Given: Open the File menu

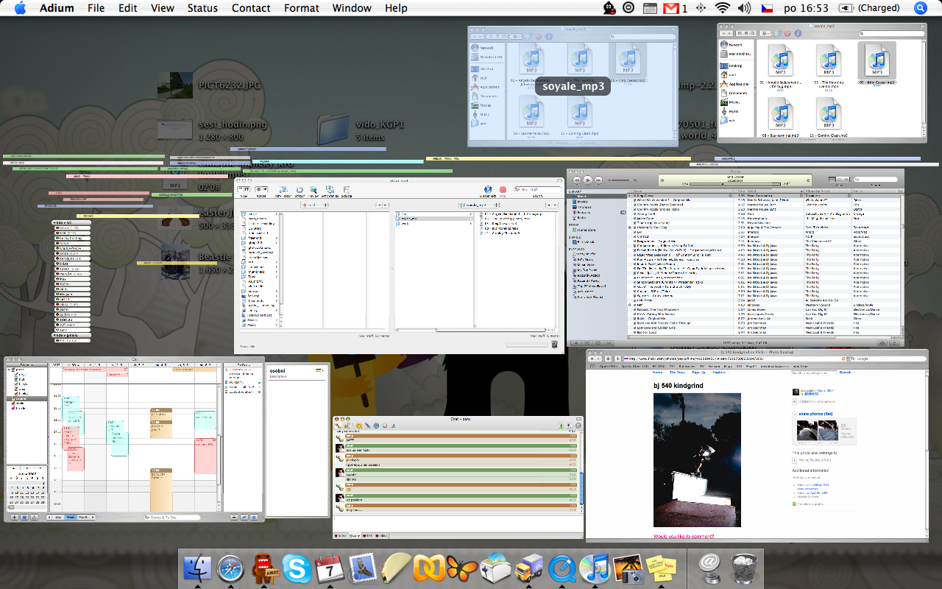Looking at the screenshot, I should click(96, 8).
